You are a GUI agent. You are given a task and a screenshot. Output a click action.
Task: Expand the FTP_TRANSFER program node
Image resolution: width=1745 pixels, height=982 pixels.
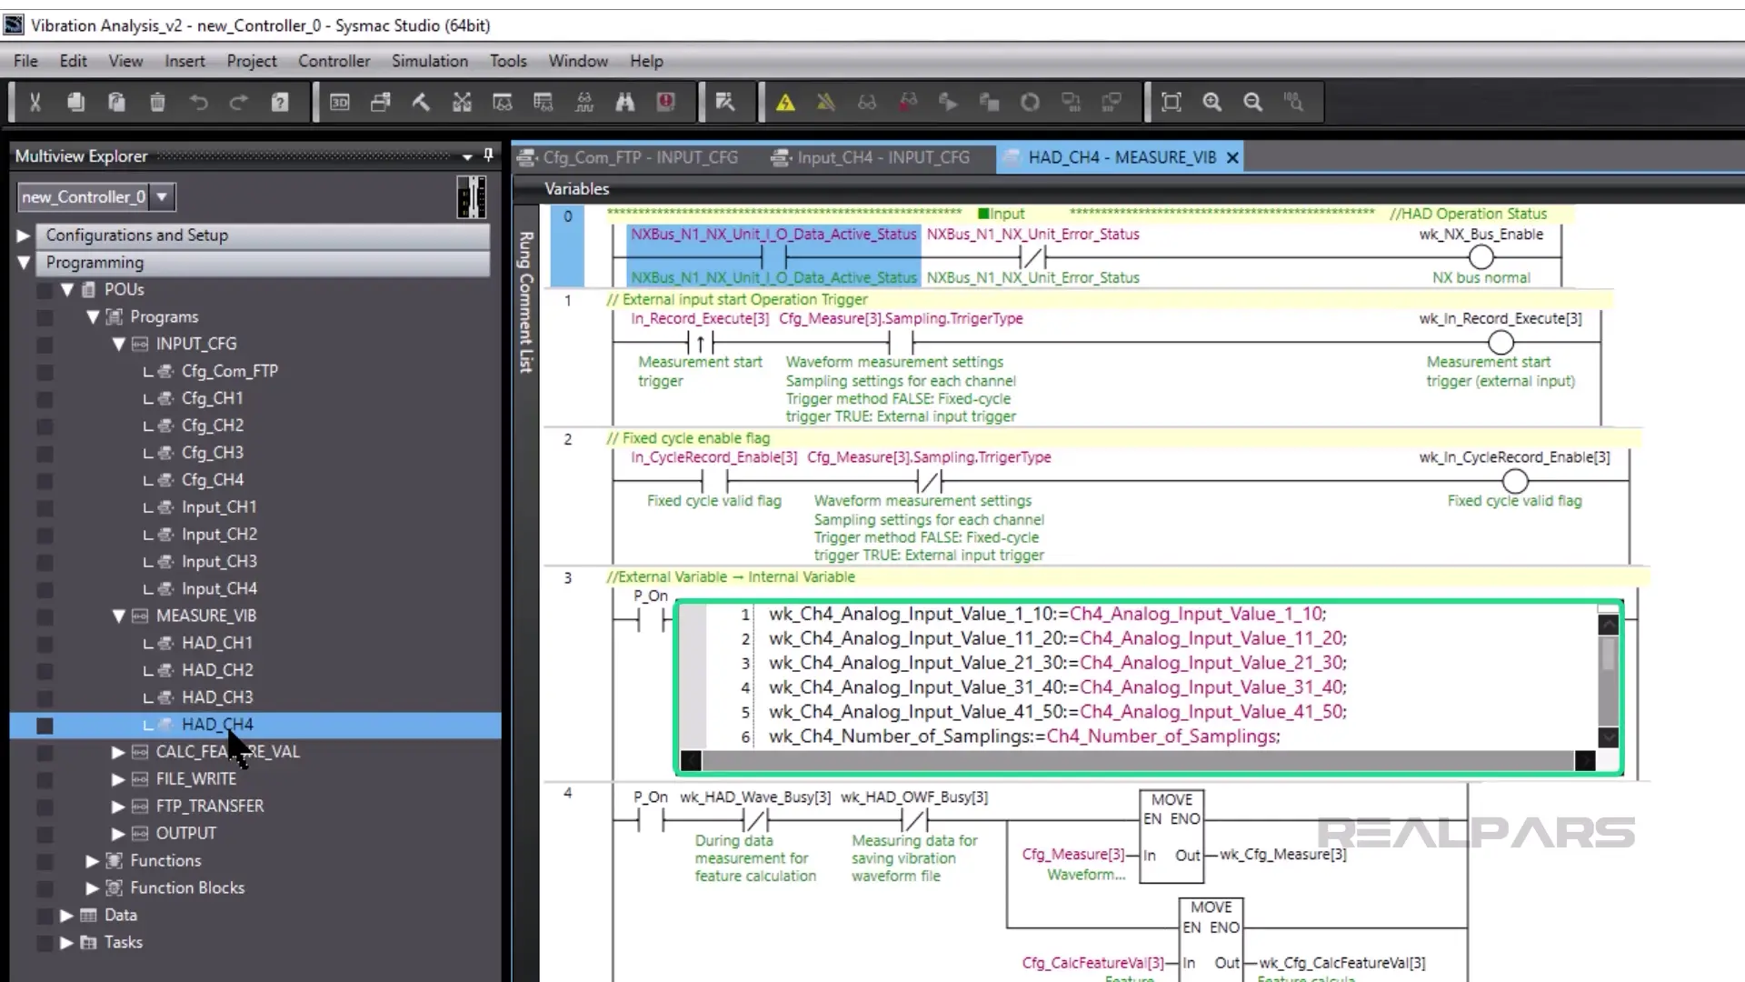tap(118, 807)
